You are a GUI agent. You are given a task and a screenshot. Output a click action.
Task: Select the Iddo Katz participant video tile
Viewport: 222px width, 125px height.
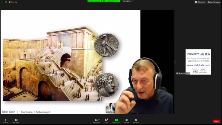coord(198,62)
